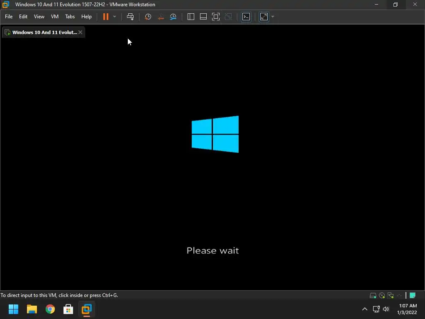Viewport: 425px width, 319px height.
Task: Click the network adapter status icon
Action: (391, 295)
